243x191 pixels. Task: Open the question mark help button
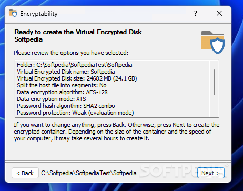pos(196,13)
